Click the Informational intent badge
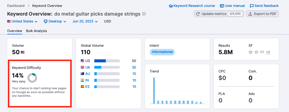 tap(162, 52)
